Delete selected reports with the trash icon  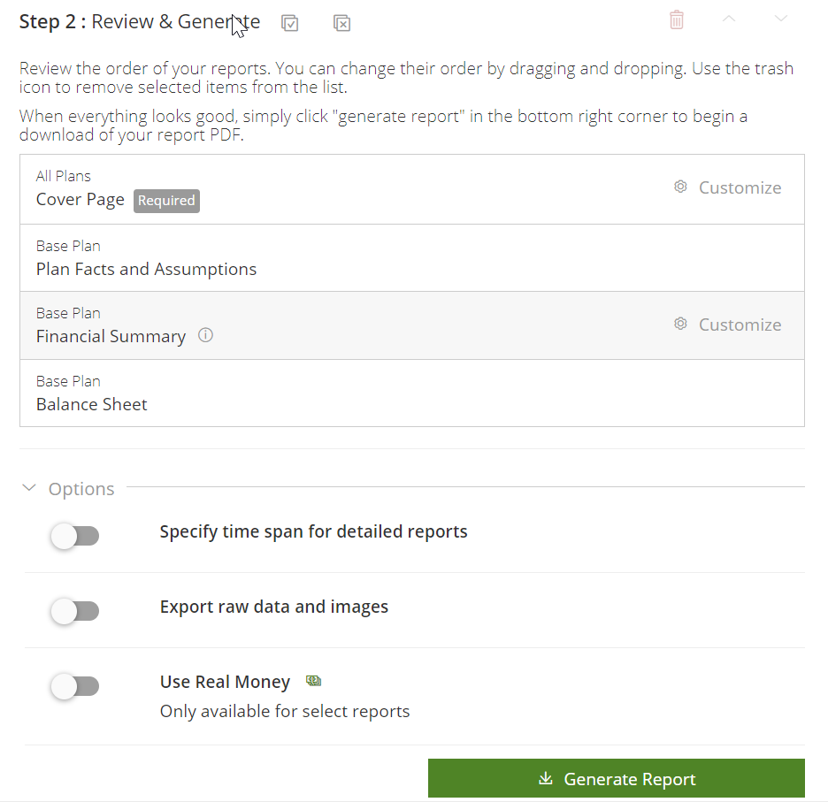[x=676, y=19]
